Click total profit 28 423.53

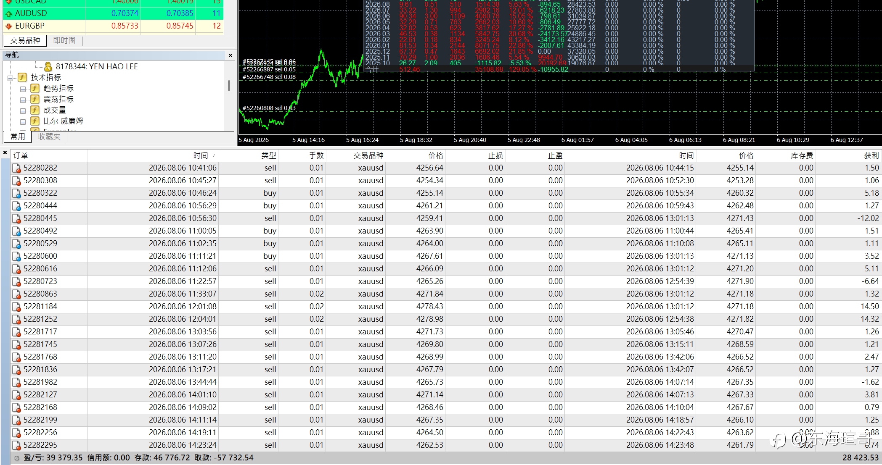861,458
